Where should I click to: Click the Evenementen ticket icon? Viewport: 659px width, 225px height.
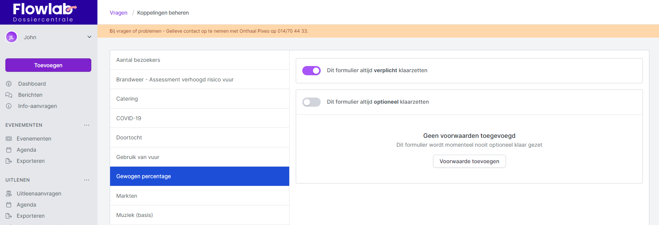click(9, 139)
